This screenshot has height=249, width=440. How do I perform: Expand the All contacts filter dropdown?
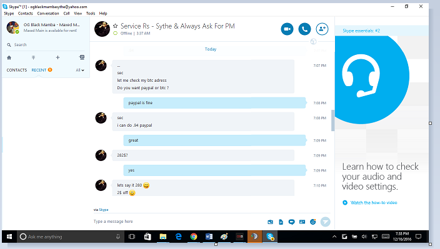(x=80, y=70)
